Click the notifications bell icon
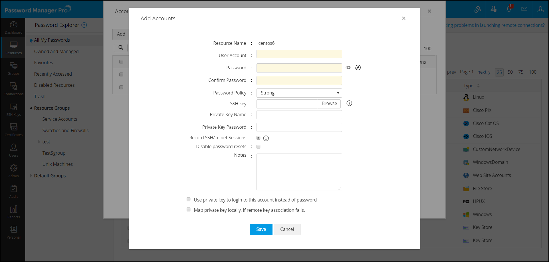The height and width of the screenshot is (262, 549). [x=509, y=9]
